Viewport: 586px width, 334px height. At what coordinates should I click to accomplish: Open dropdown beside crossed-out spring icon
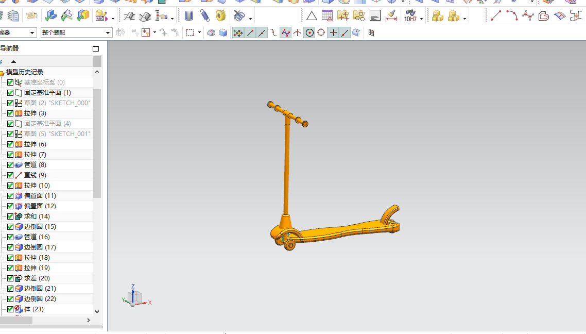[x=250, y=19]
